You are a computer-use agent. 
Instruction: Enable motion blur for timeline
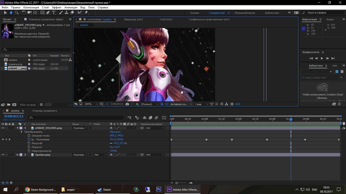[x=156, y=118]
